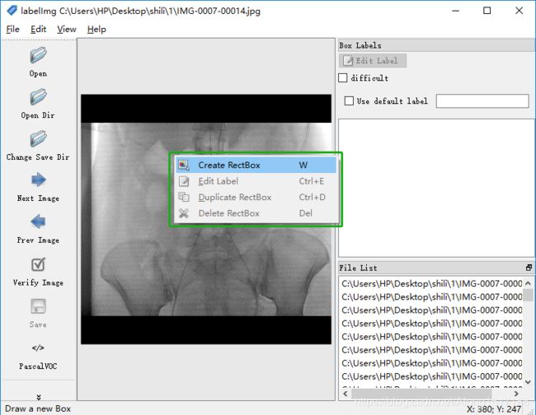Click the Edit Label pencil menu icon
Viewport: 536px width, 415px height.
click(184, 181)
